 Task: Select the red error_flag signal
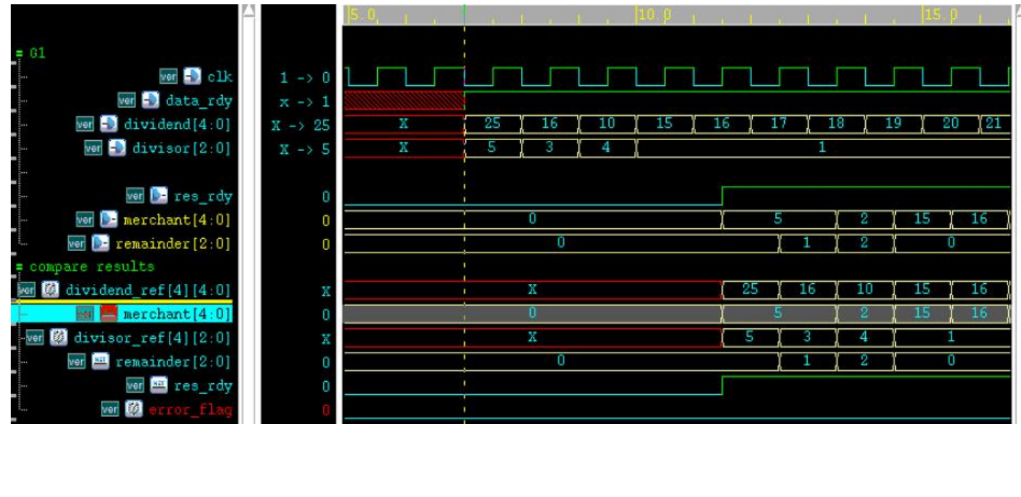point(190,410)
